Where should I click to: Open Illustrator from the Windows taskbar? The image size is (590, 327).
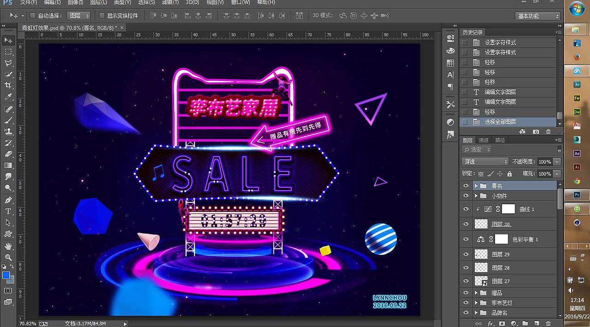pyautogui.click(x=577, y=167)
